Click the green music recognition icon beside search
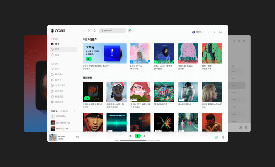This screenshot has height=167, width=275. point(130,31)
